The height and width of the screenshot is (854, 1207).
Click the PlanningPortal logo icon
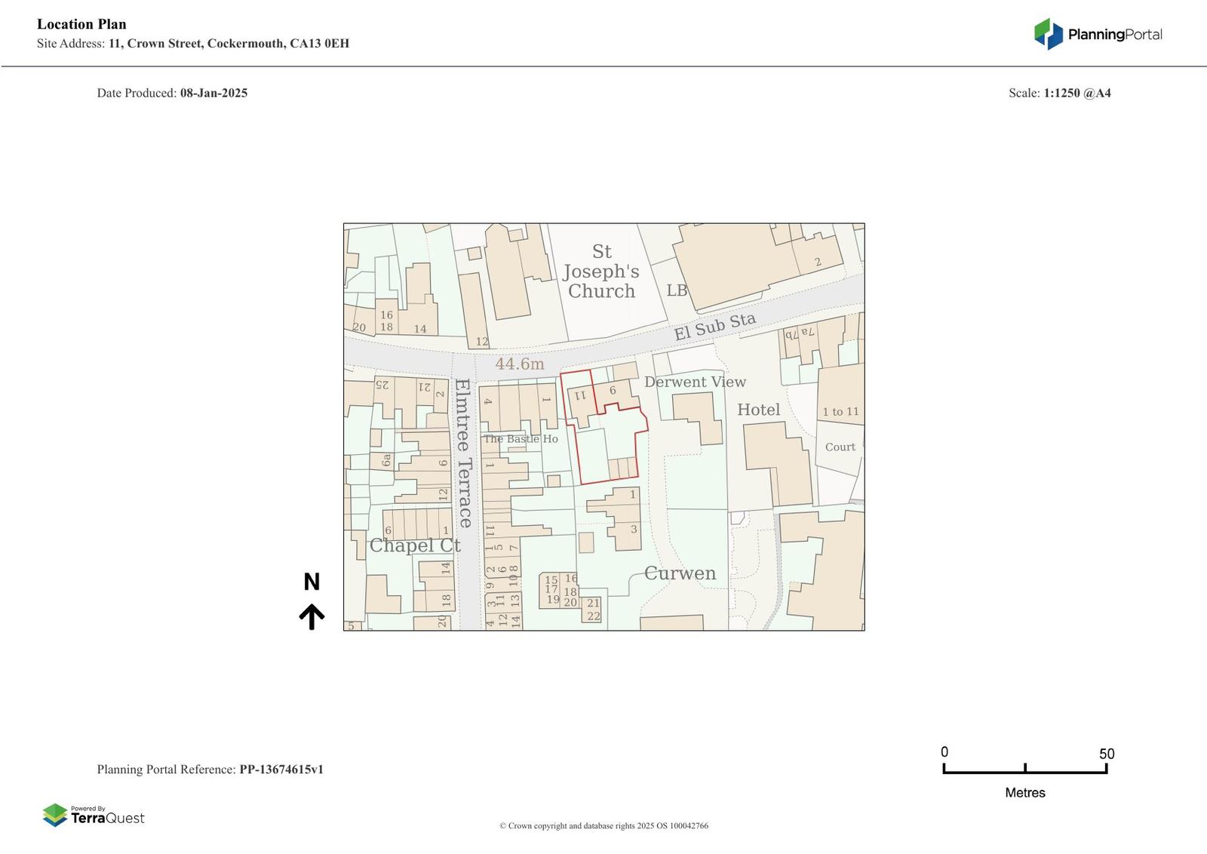1048,34
